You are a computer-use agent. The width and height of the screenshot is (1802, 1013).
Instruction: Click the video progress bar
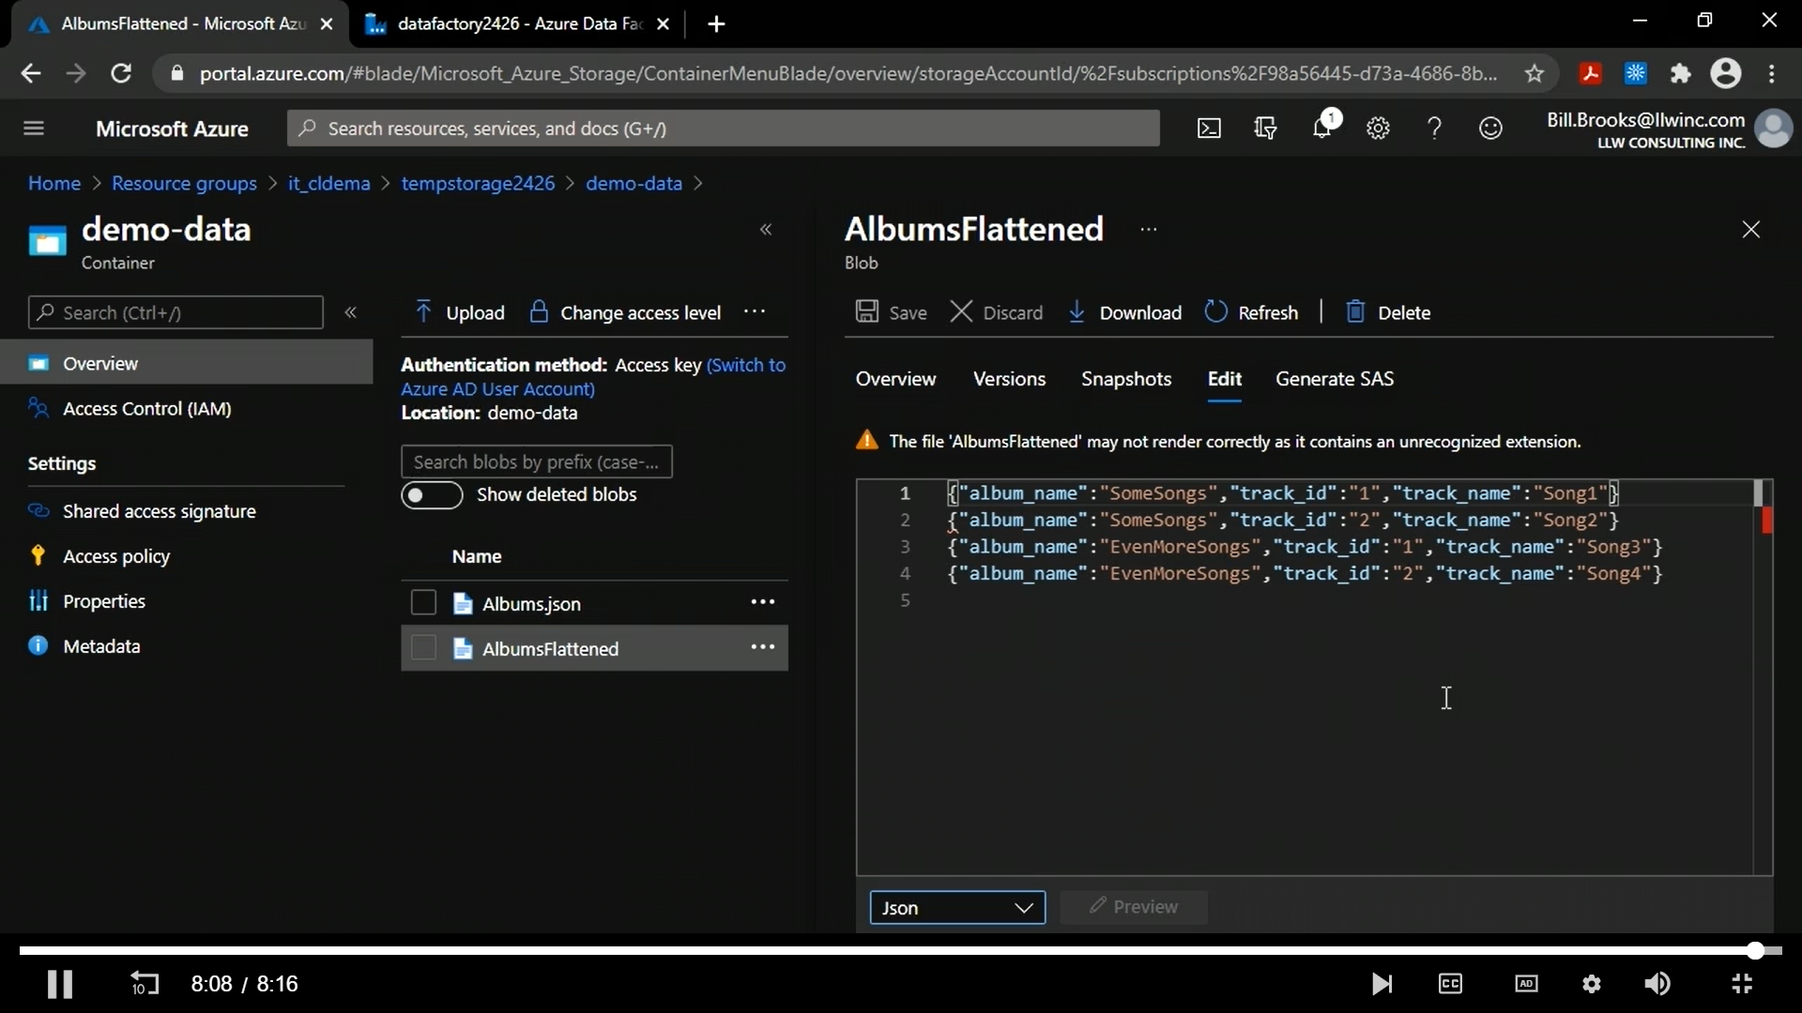tap(882, 950)
